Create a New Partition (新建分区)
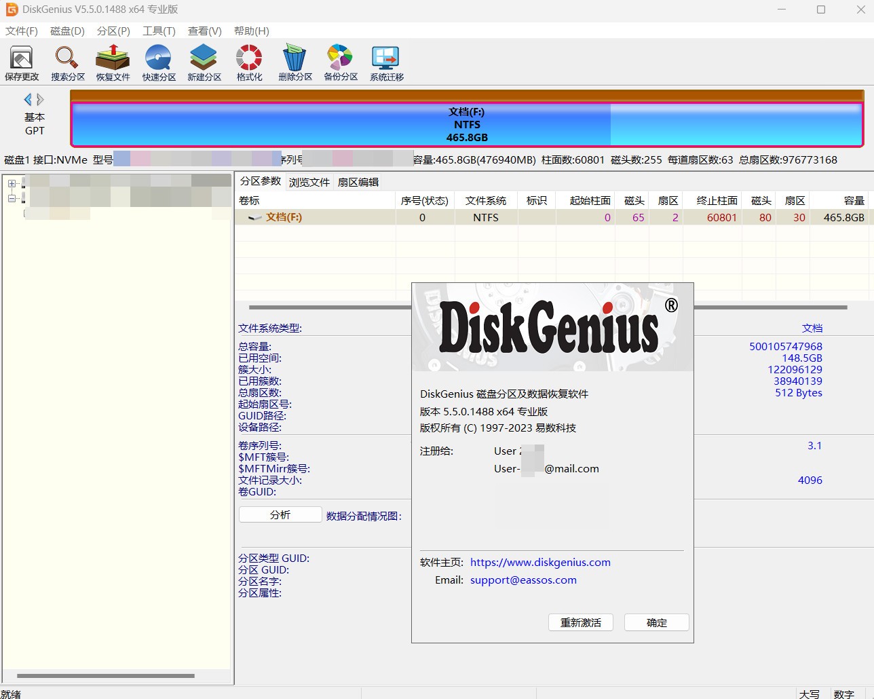This screenshot has width=874, height=699. pyautogui.click(x=204, y=62)
